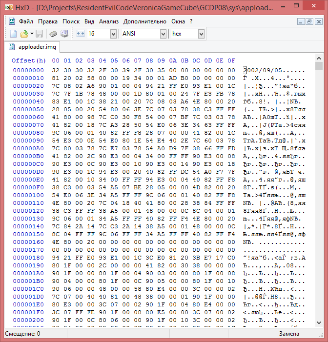Image resolution: width=328 pixels, height=342 pixels.
Task: Close the HxD main window
Action: click(x=313, y=6)
